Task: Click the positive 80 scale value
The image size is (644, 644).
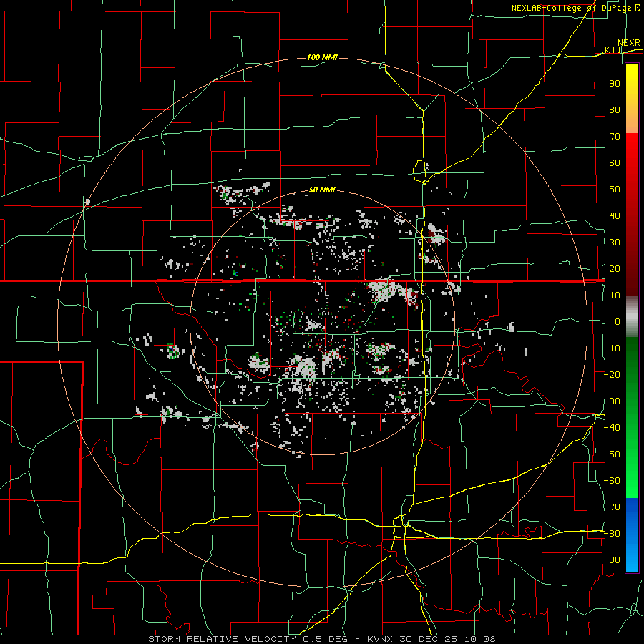Action: pos(615,110)
